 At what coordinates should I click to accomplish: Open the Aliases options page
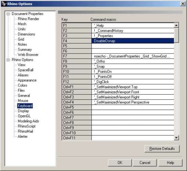pos(23,75)
